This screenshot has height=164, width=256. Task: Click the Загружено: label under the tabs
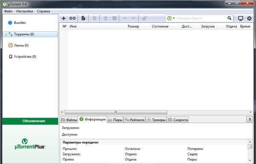pyautogui.click(x=71, y=128)
